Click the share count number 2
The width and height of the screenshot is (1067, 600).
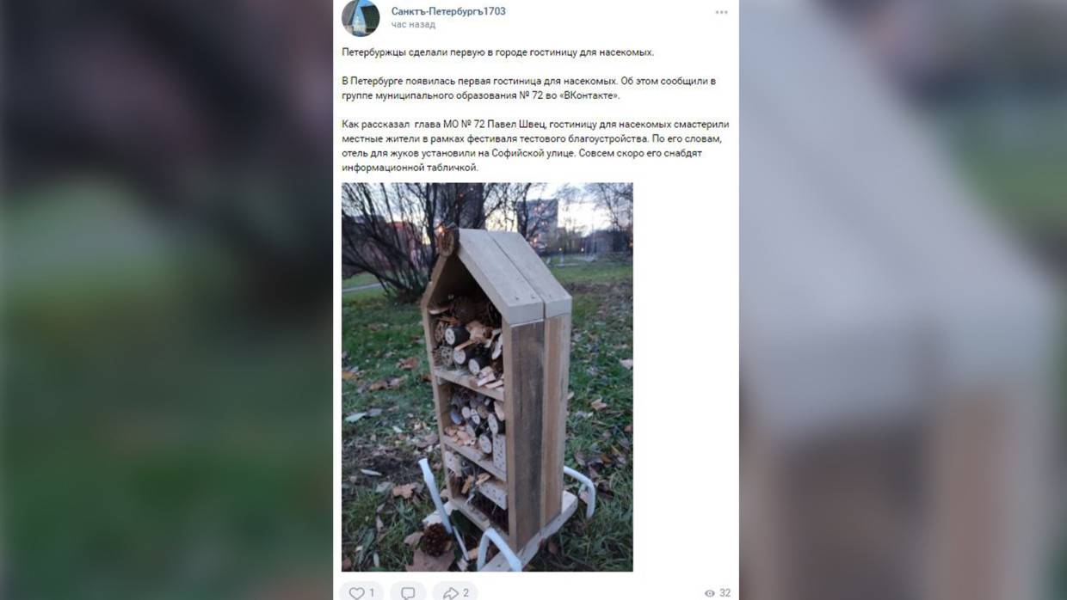tap(466, 593)
